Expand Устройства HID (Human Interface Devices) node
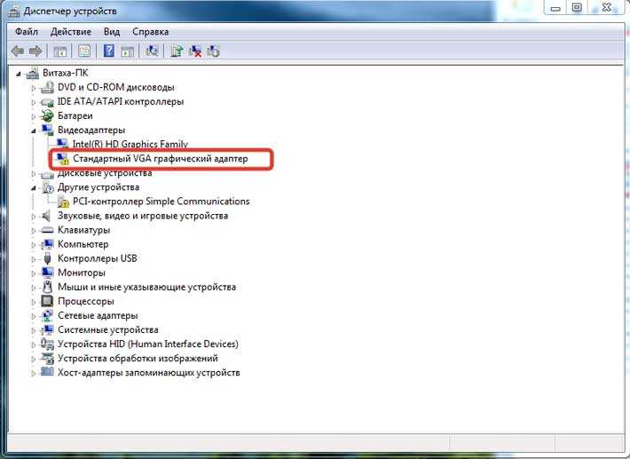The image size is (630, 459). pos(34,344)
